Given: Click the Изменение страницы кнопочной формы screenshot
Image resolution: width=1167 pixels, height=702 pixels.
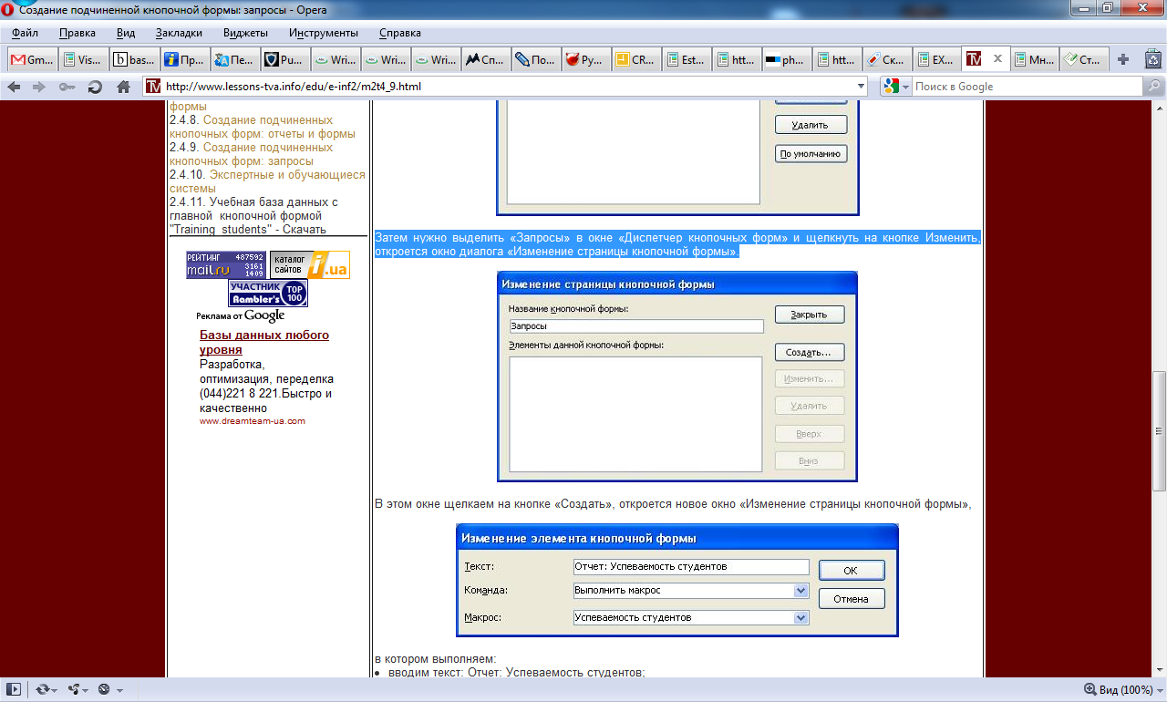Looking at the screenshot, I should coord(677,377).
